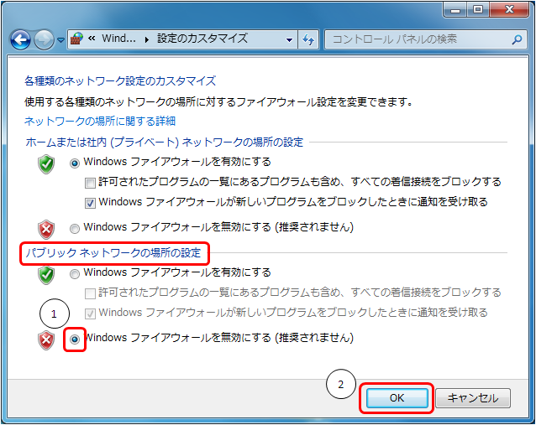The width and height of the screenshot is (536, 425).
Task: Open ネットワークの場所に関する詳細 link
Action: [x=100, y=121]
